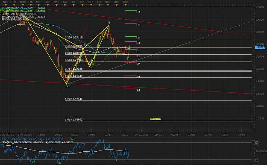The width and height of the screenshot is (267, 165).
Task: Click the 70 level box on RSI axis
Action: click(x=257, y=143)
